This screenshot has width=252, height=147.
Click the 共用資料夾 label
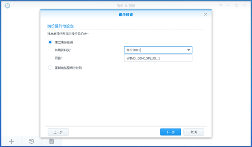(63, 50)
